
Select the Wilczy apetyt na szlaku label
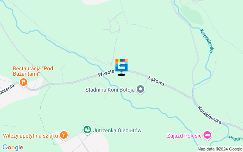pos(30,136)
